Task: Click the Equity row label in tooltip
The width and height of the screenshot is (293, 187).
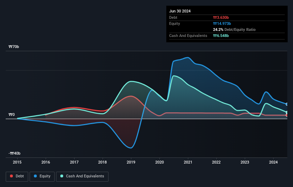Action: (x=175, y=23)
